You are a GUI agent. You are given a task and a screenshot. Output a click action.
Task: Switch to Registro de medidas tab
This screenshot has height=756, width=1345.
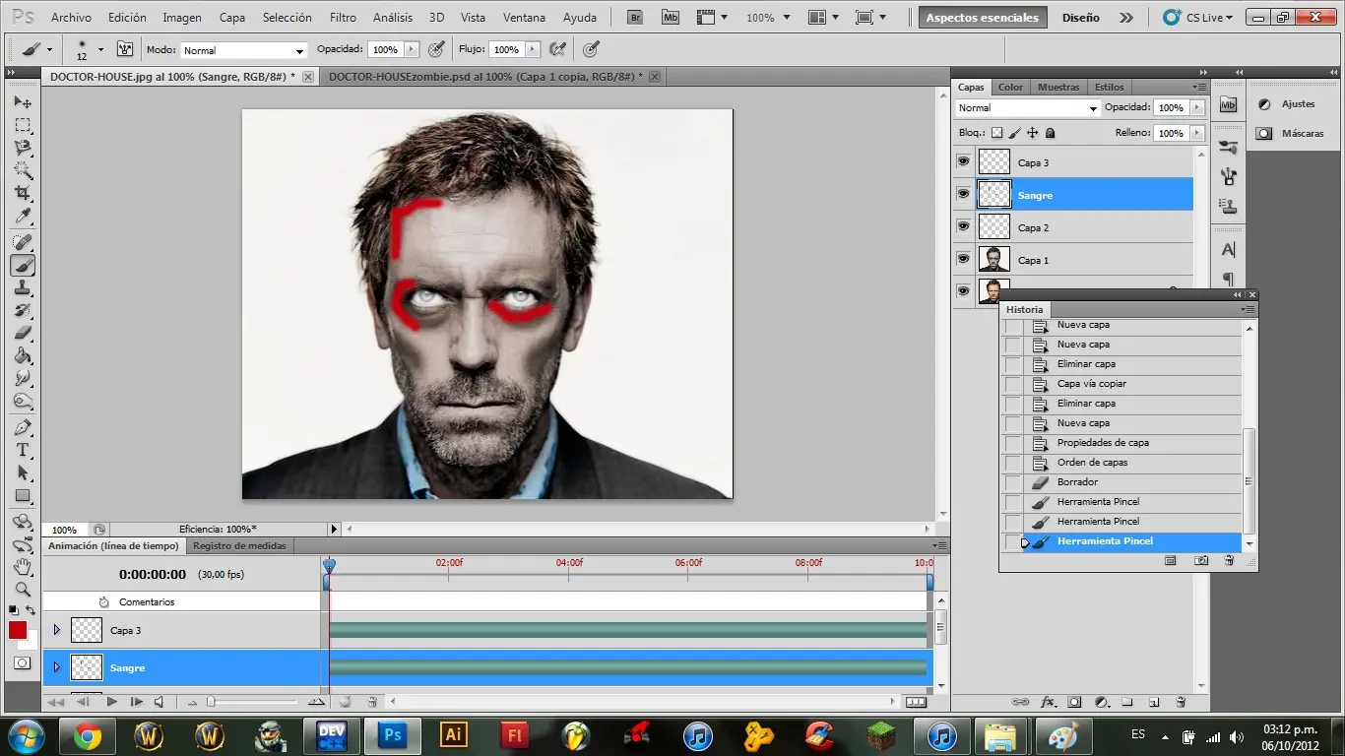(x=239, y=545)
